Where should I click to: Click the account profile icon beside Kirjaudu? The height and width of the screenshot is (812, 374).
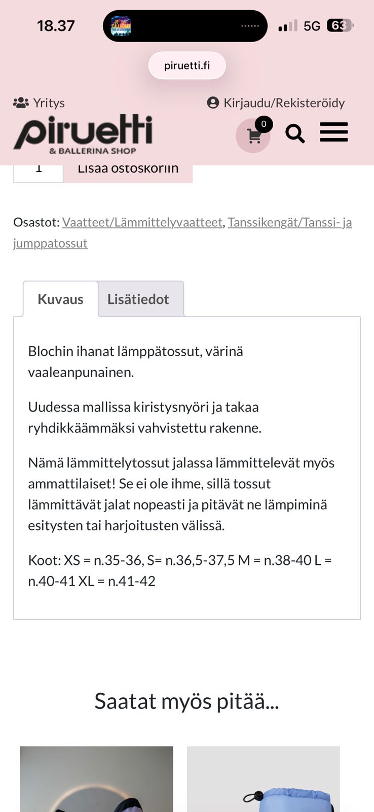(213, 103)
